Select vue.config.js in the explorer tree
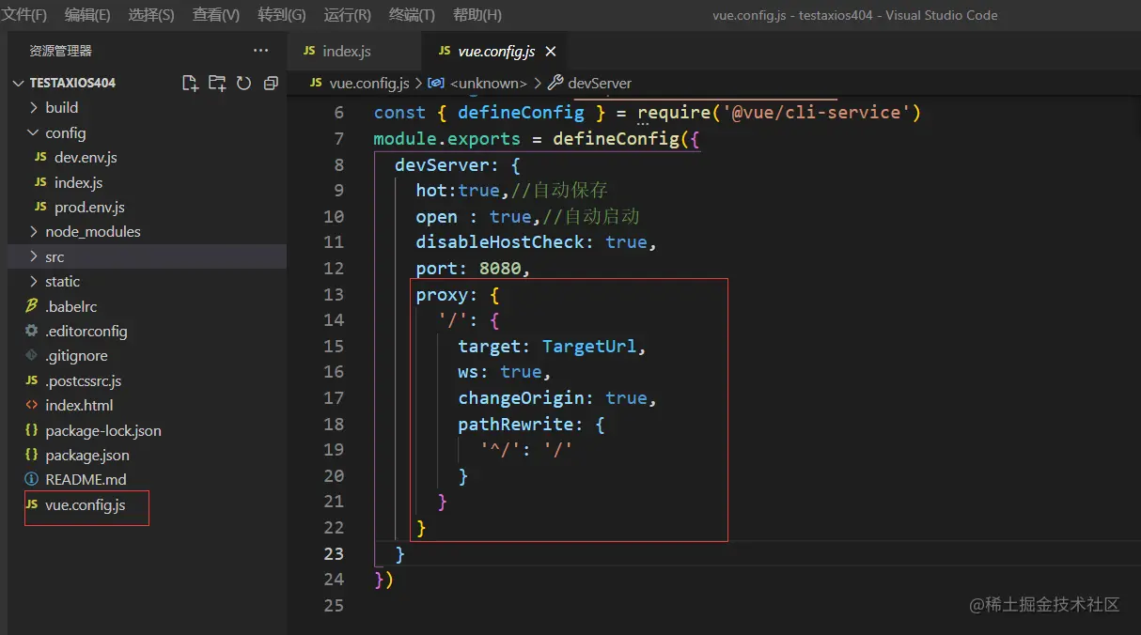This screenshot has height=635, width=1141. coord(85,505)
